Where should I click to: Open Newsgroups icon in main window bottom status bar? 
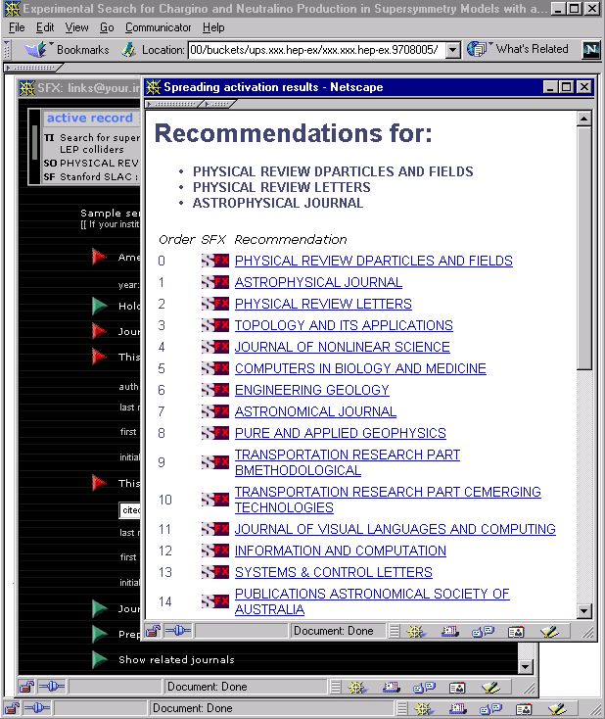pos(490,709)
